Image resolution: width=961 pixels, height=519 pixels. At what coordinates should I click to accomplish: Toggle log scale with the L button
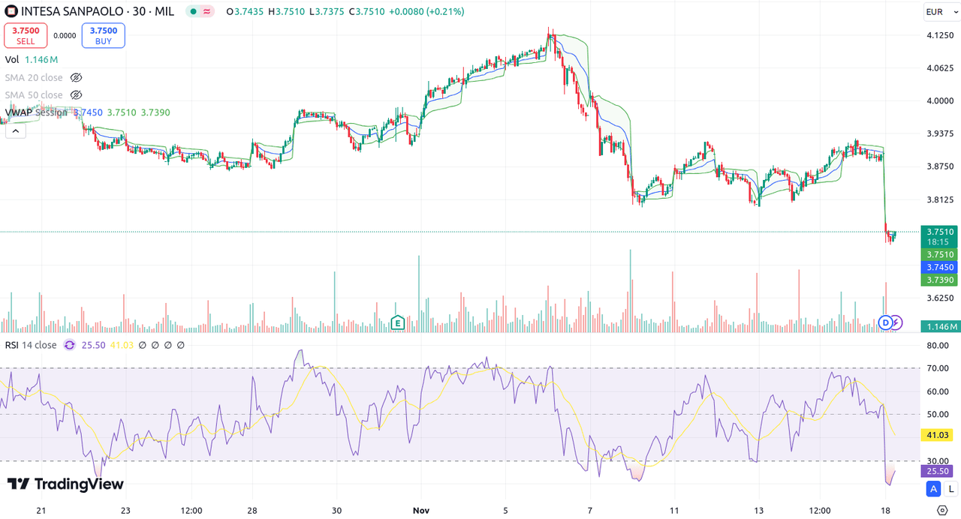(950, 489)
